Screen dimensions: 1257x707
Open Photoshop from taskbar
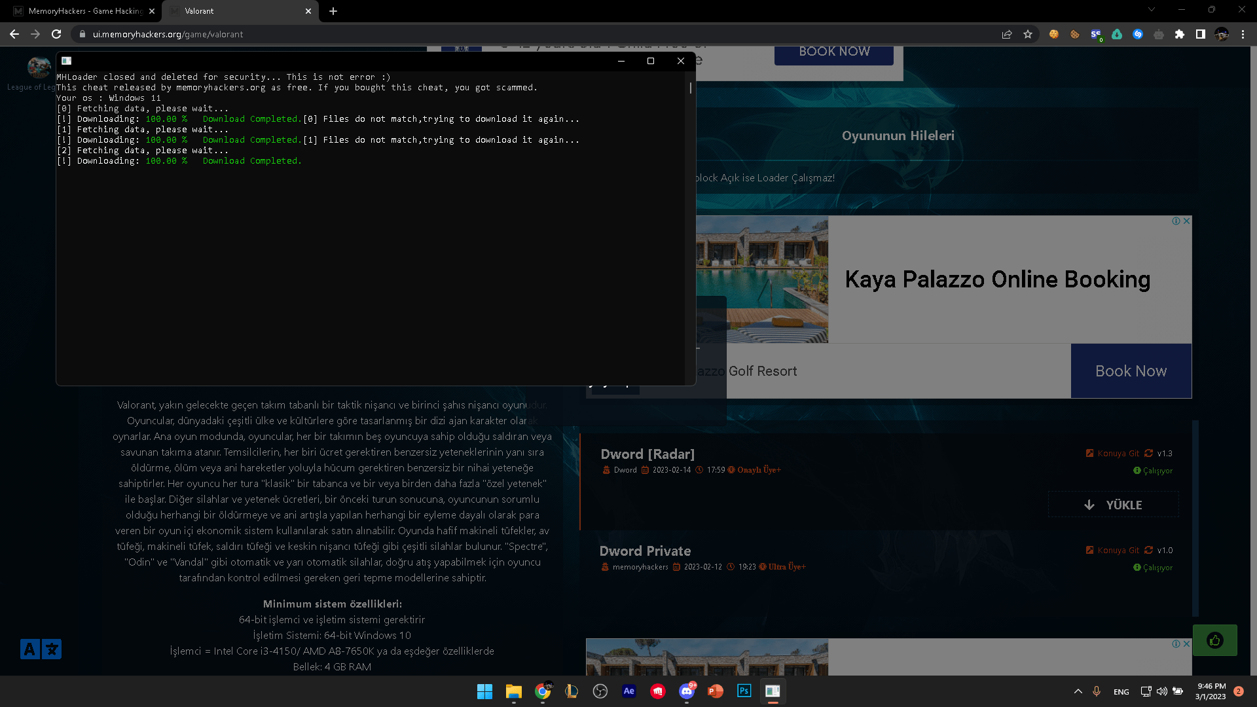pyautogui.click(x=744, y=691)
